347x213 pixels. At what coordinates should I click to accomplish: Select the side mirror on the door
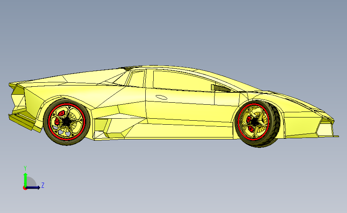click(x=220, y=88)
